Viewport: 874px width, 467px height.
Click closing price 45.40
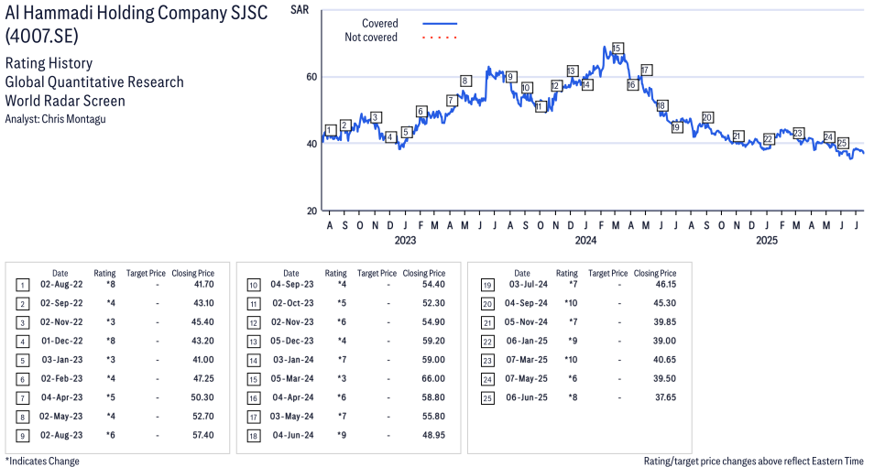click(202, 322)
